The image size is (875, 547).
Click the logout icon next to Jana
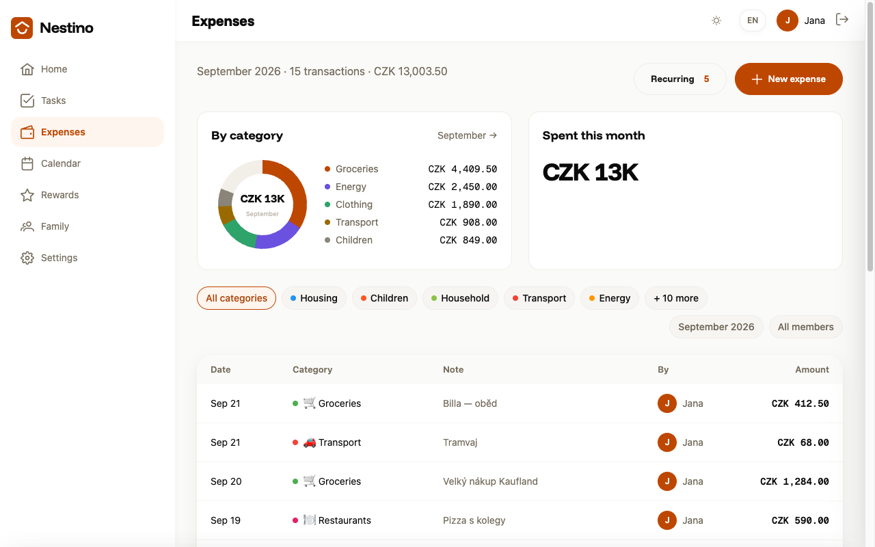pos(842,20)
